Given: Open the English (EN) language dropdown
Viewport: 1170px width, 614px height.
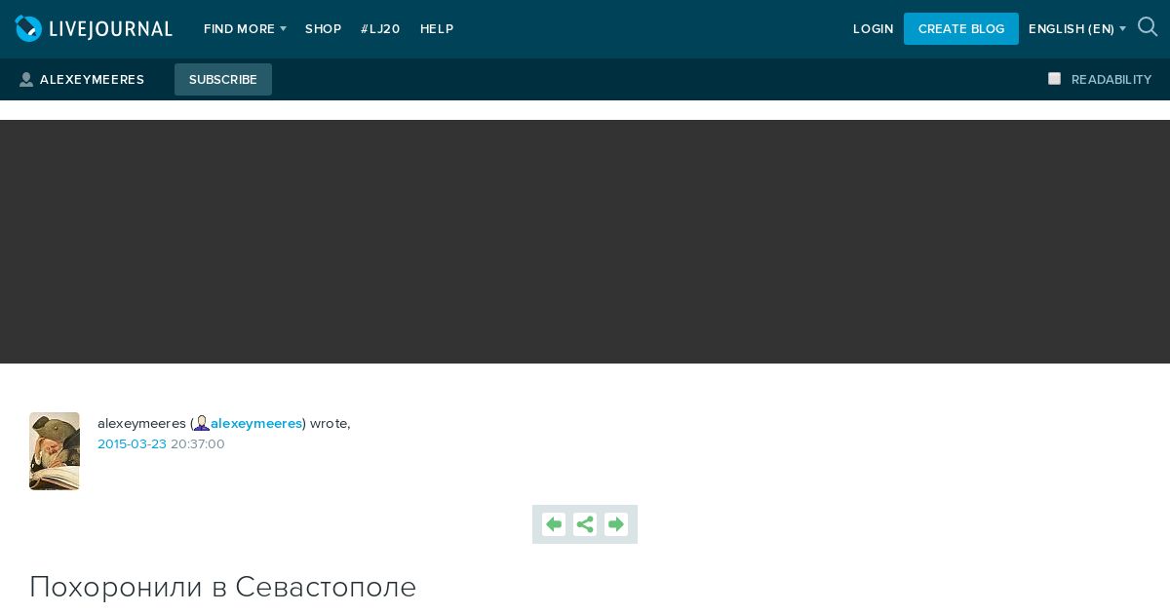Looking at the screenshot, I should point(1076,29).
